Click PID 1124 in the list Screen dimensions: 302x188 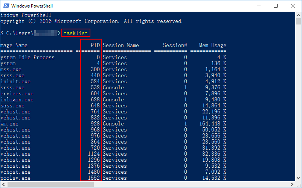pyautogui.click(x=94, y=154)
